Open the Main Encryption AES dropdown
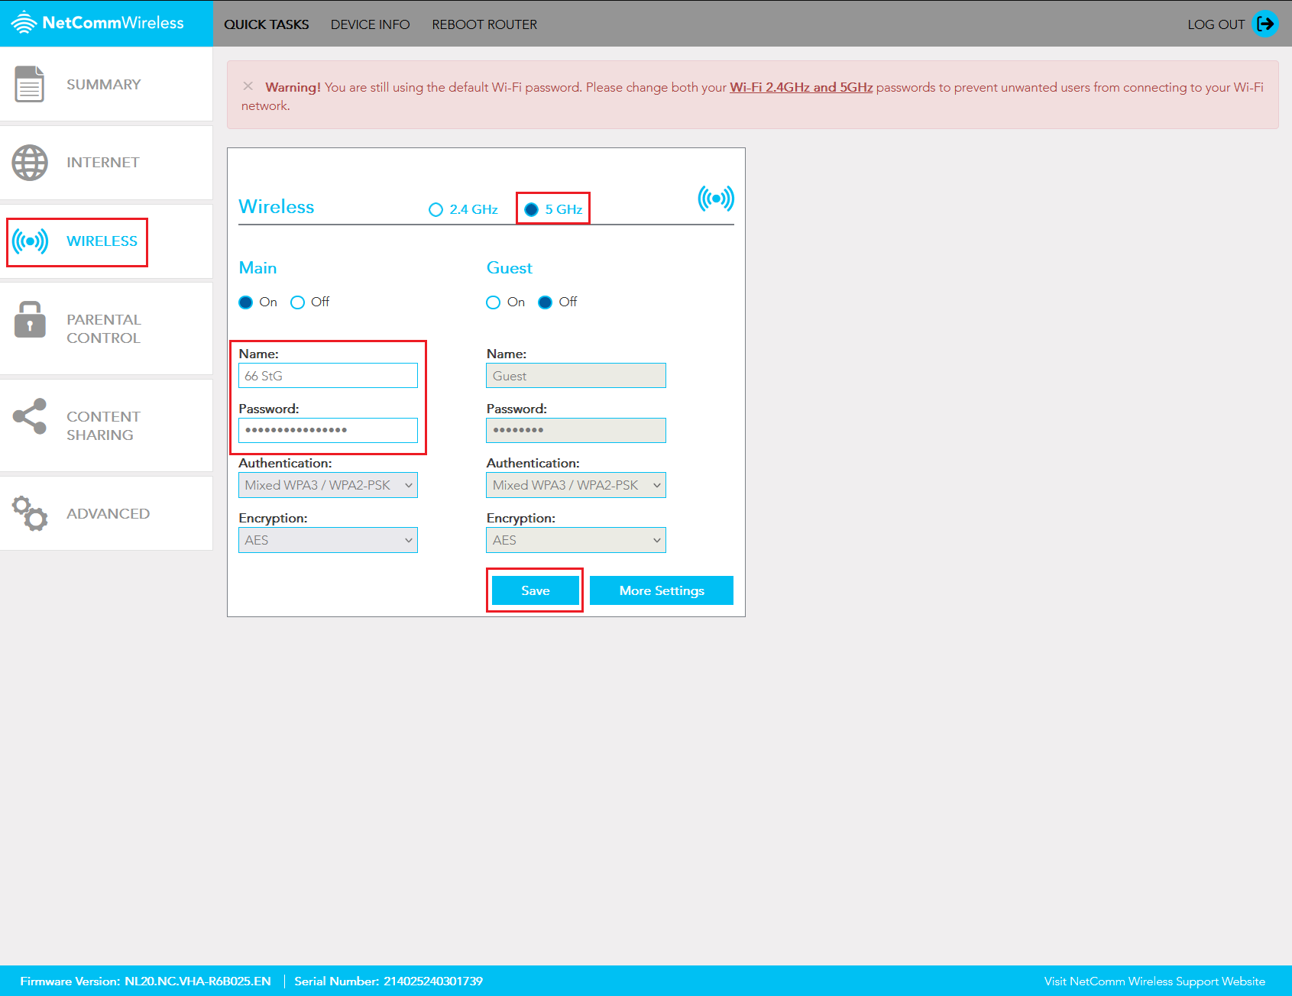The height and width of the screenshot is (996, 1292). coord(328,540)
